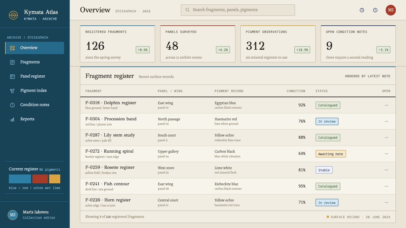The width and height of the screenshot is (406, 228).
Task: Click the Condition column header
Action: click(296, 91)
